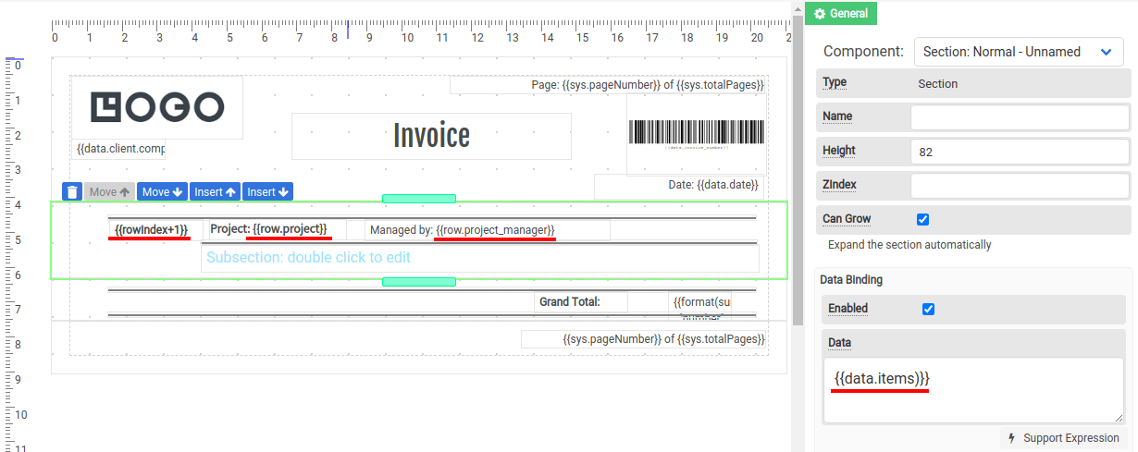Toggle the Data Binding Enabled checkbox

click(x=929, y=309)
